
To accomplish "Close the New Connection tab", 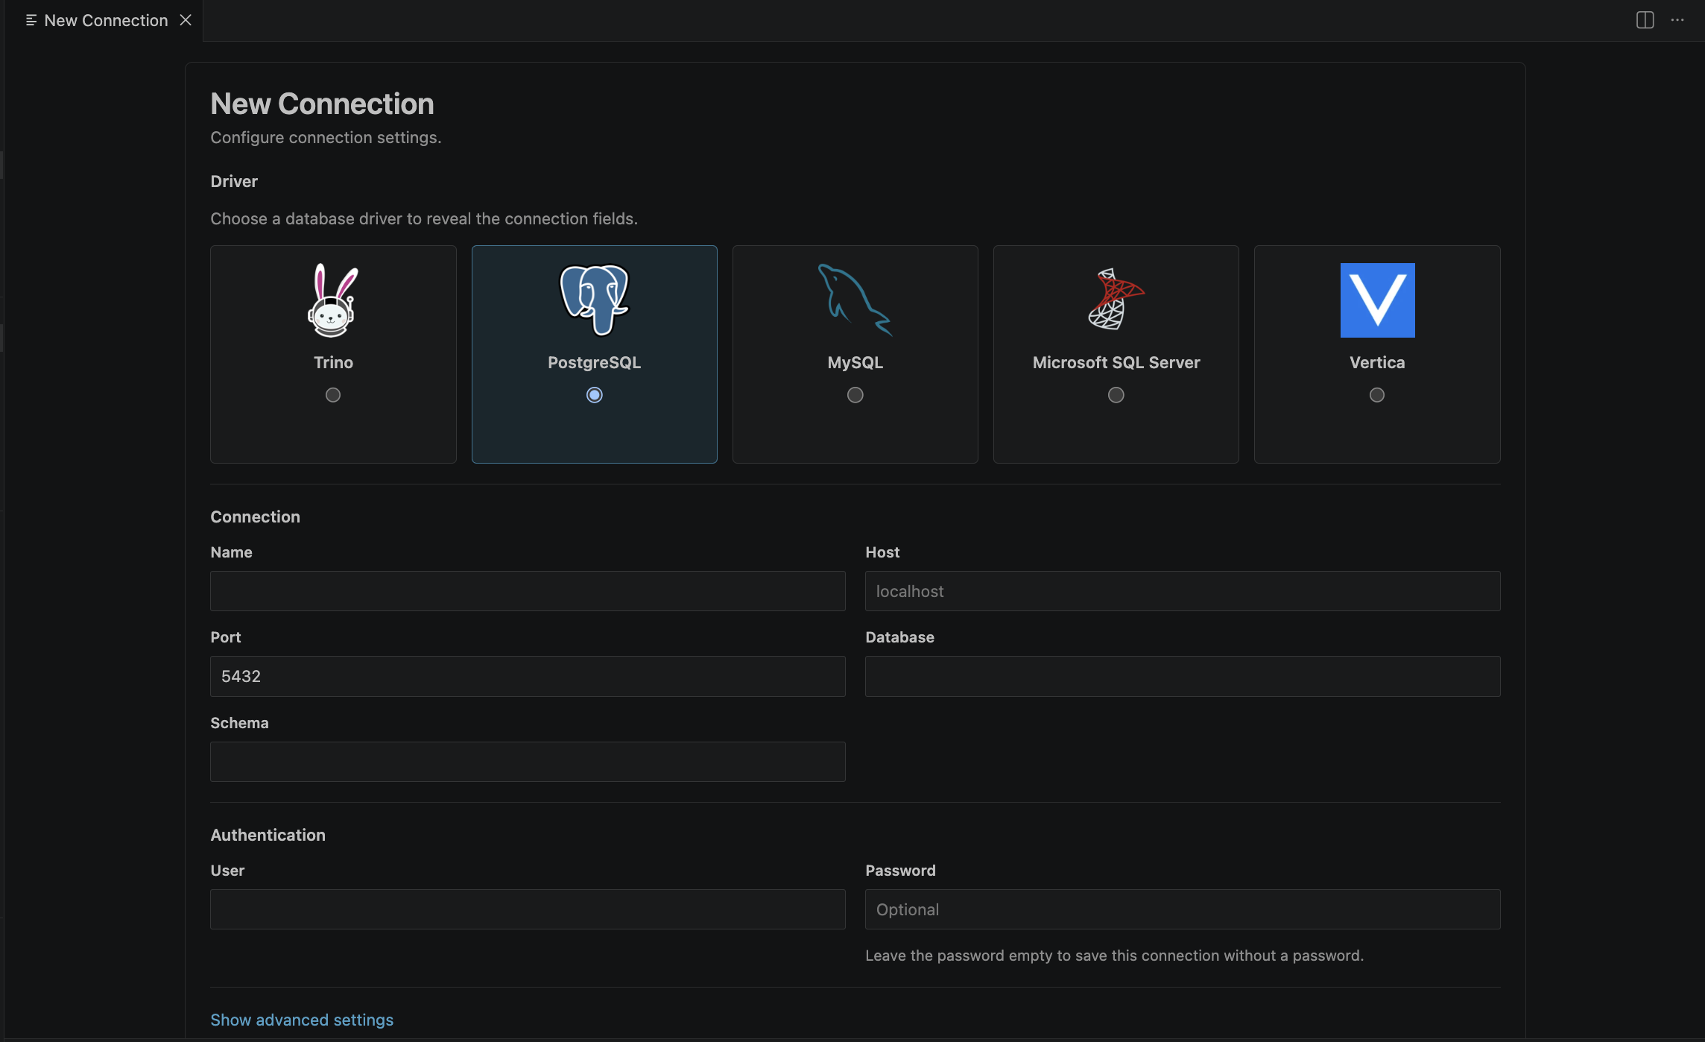I will click(x=186, y=20).
